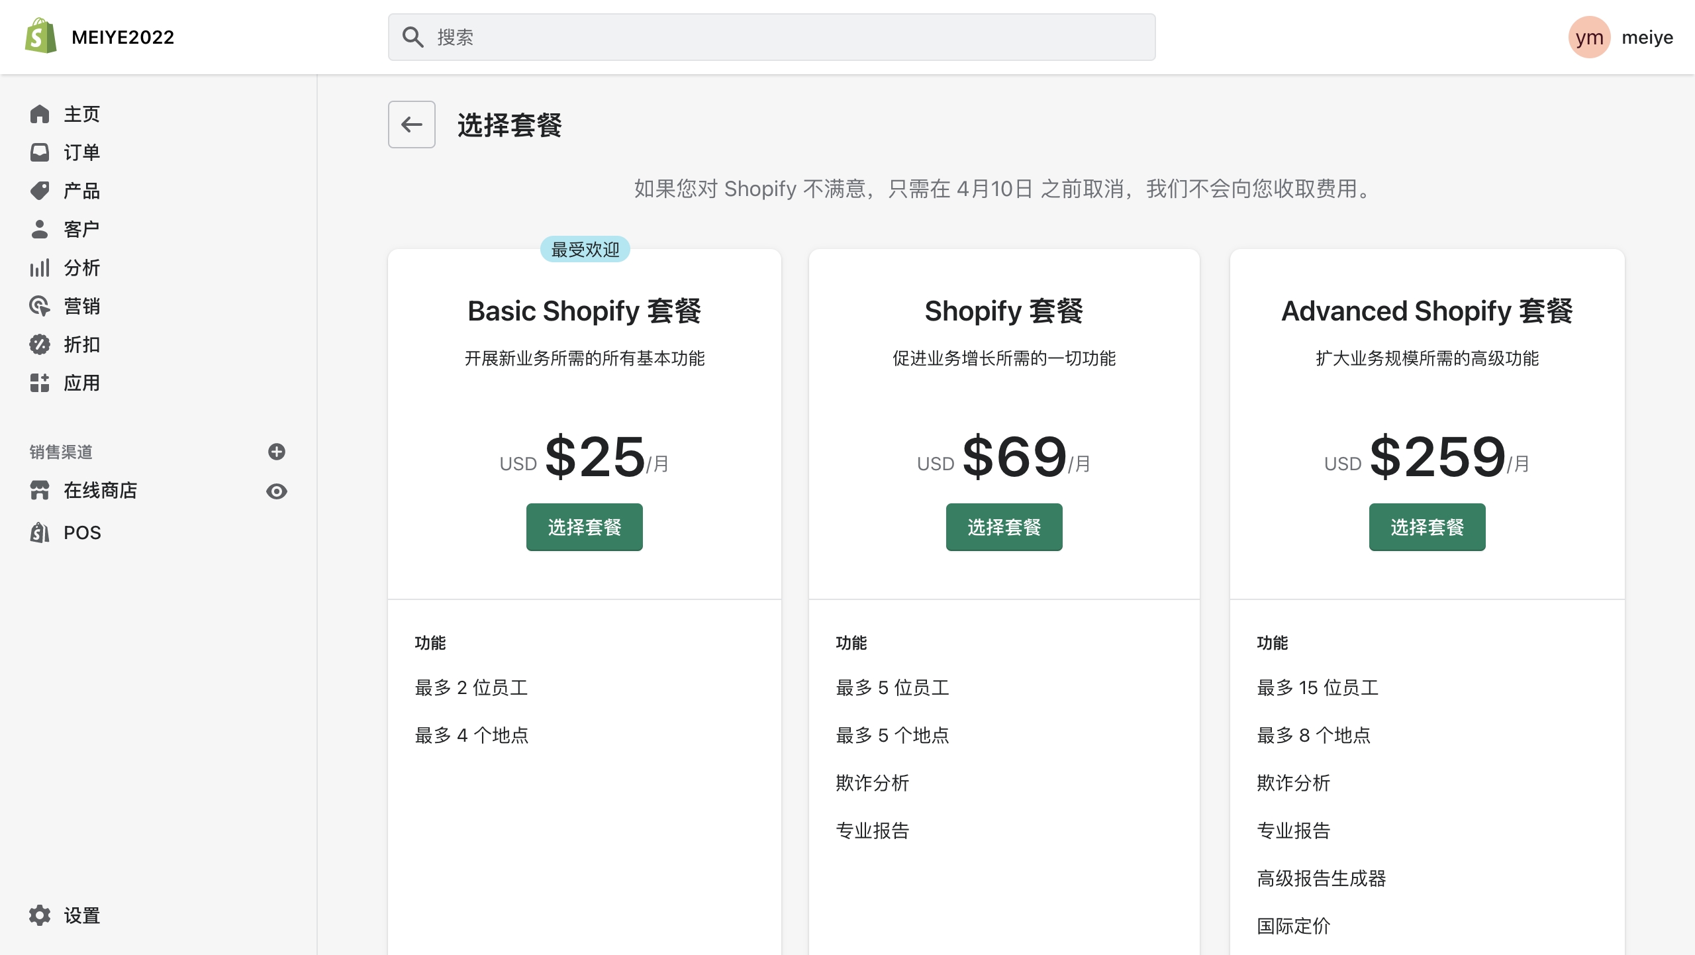Choose the Advanced Shopify $259 plan button
This screenshot has width=1695, height=955.
click(x=1428, y=527)
